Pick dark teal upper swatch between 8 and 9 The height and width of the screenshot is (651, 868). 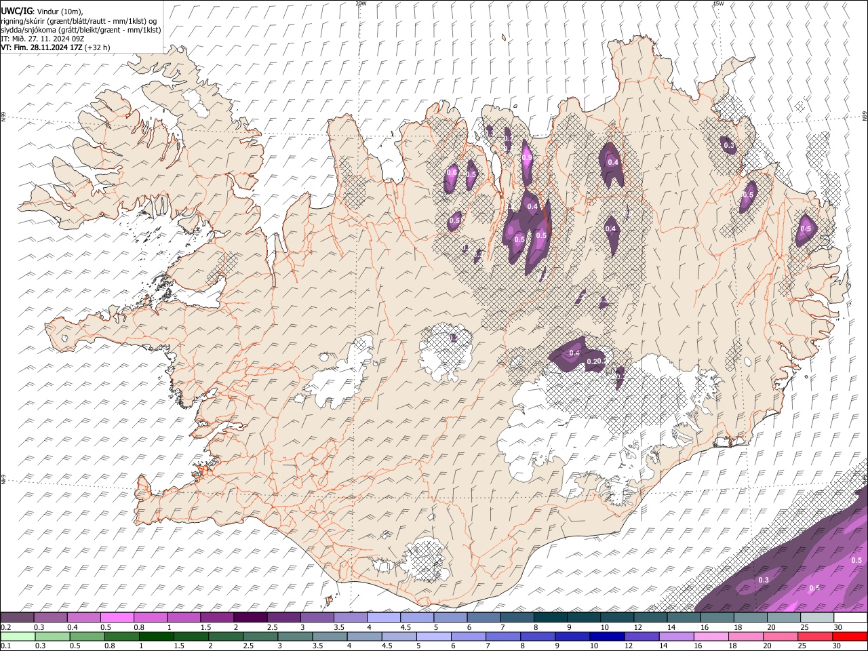[x=551, y=617]
